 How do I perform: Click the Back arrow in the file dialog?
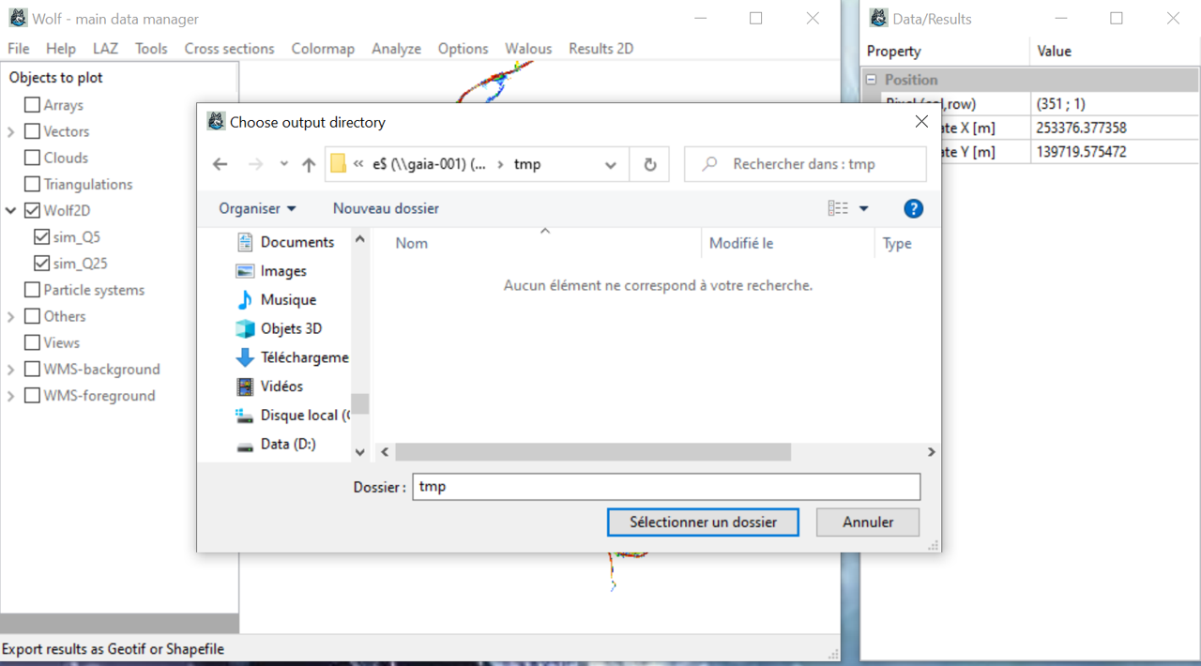coord(220,164)
